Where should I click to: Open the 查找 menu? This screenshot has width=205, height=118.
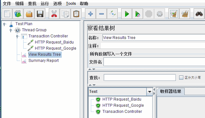coord(32,4)
